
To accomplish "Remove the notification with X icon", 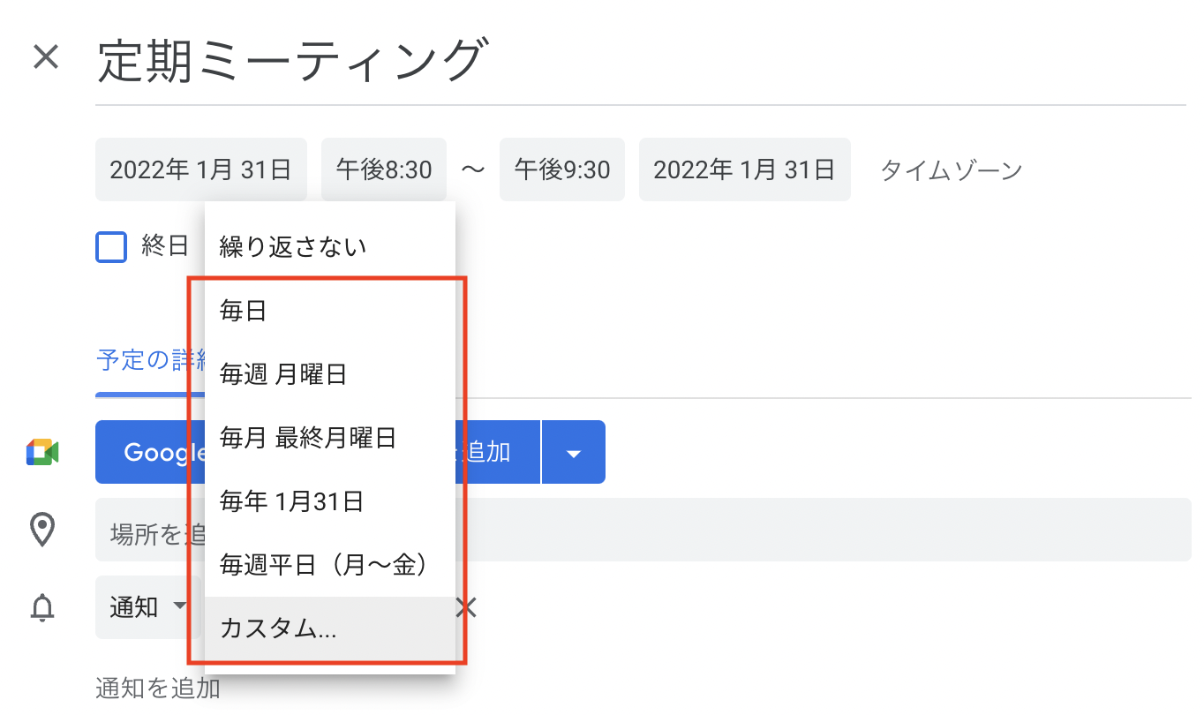I will click(466, 607).
